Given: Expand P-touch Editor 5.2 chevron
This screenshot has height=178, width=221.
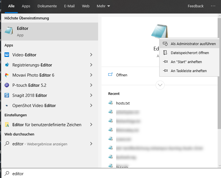Looking at the screenshot, I should click(91, 85).
